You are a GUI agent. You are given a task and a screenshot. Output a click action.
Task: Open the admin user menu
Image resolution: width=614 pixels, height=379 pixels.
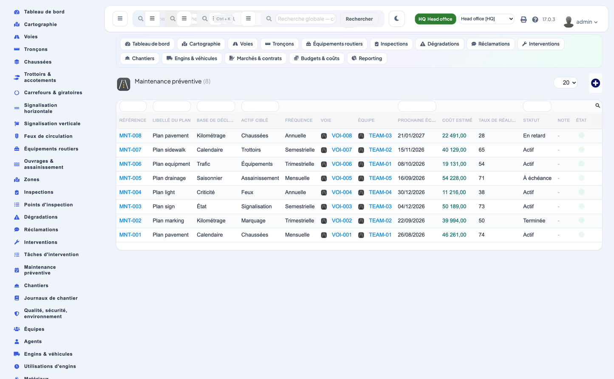(581, 22)
